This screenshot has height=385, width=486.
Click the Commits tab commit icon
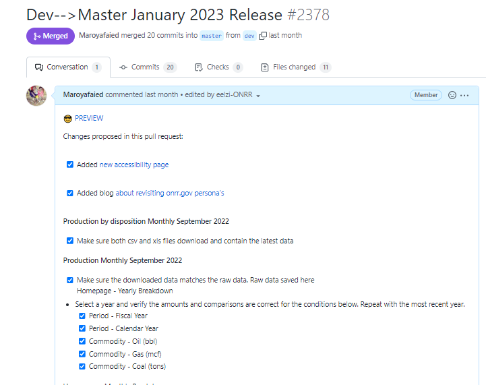[123, 67]
